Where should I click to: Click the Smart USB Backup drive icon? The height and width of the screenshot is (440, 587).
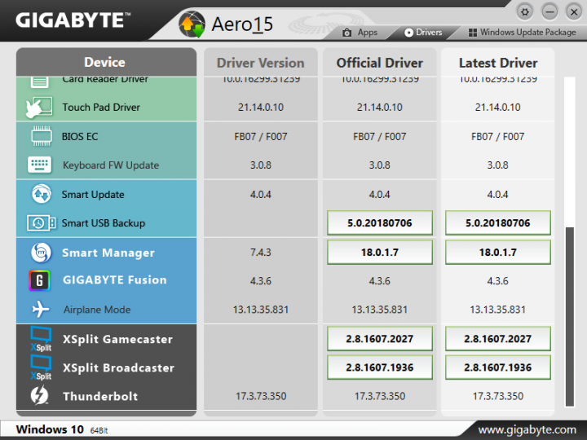click(x=42, y=223)
